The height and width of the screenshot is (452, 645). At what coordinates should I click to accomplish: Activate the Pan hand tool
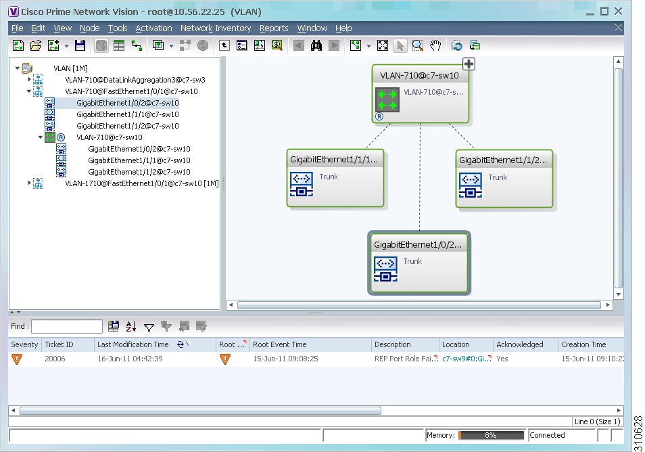[435, 45]
